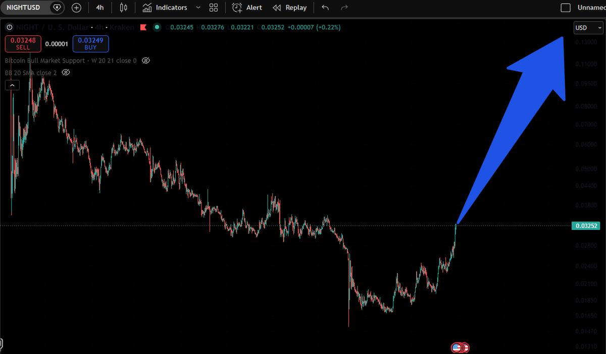Open the NIGHTUSD symbol search

click(x=23, y=8)
